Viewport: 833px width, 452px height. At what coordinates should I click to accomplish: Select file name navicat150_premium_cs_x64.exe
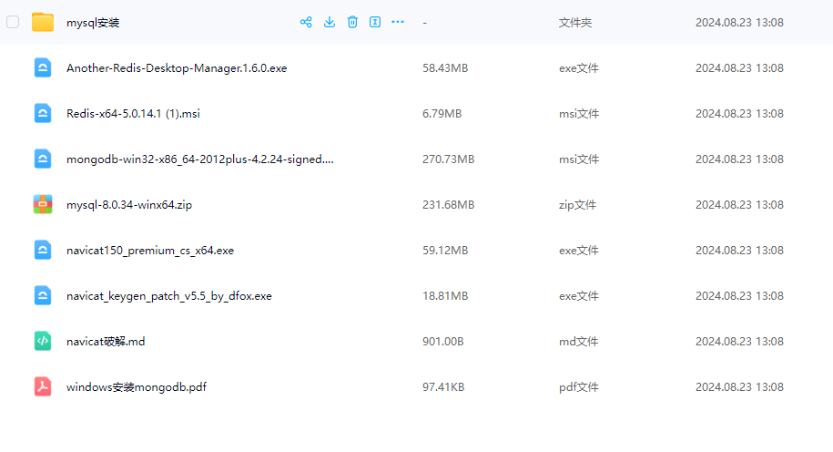[150, 251]
